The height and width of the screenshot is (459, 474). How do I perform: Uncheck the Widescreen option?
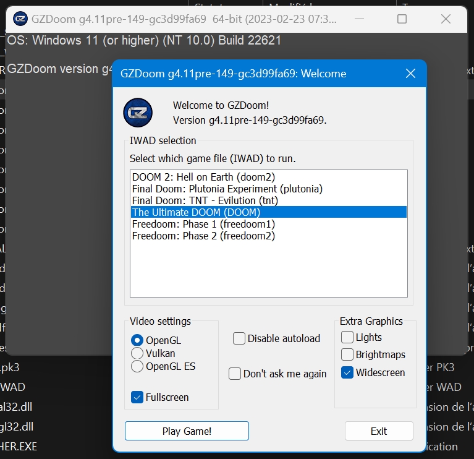pos(347,372)
